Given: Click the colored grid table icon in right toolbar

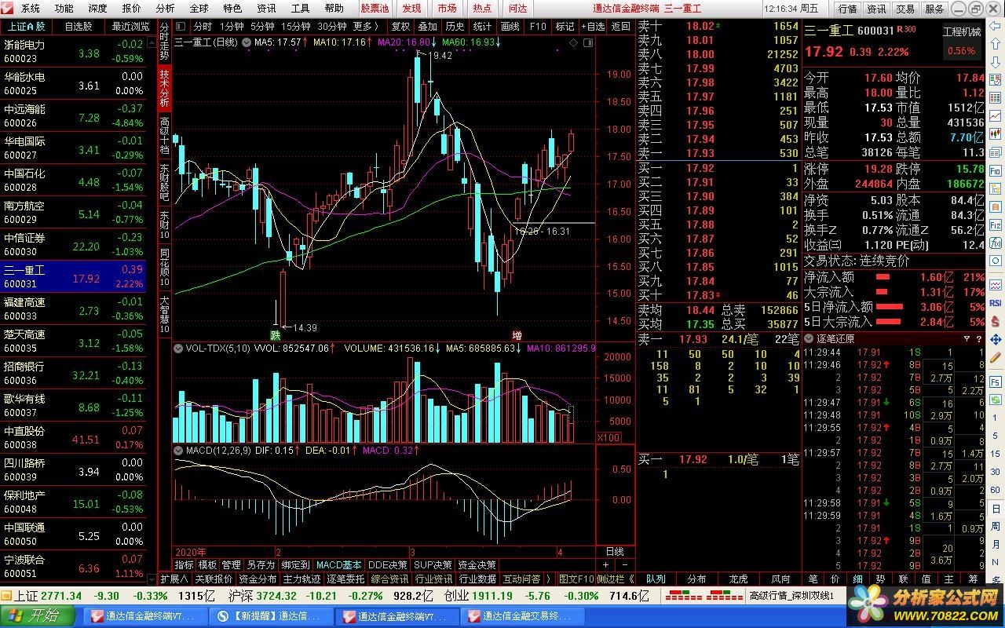Looking at the screenshot, I should tap(995, 97).
